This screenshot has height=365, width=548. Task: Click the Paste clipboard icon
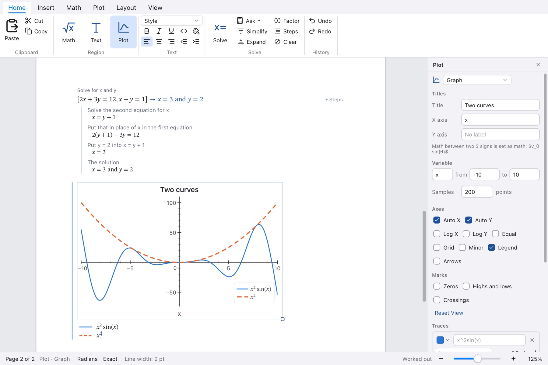point(12,26)
